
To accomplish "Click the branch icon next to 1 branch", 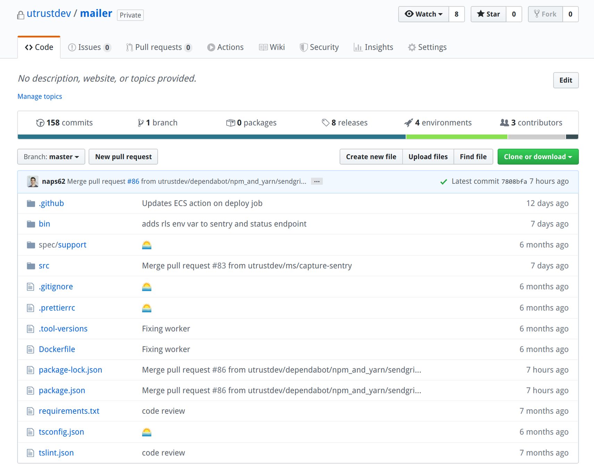I will point(140,123).
